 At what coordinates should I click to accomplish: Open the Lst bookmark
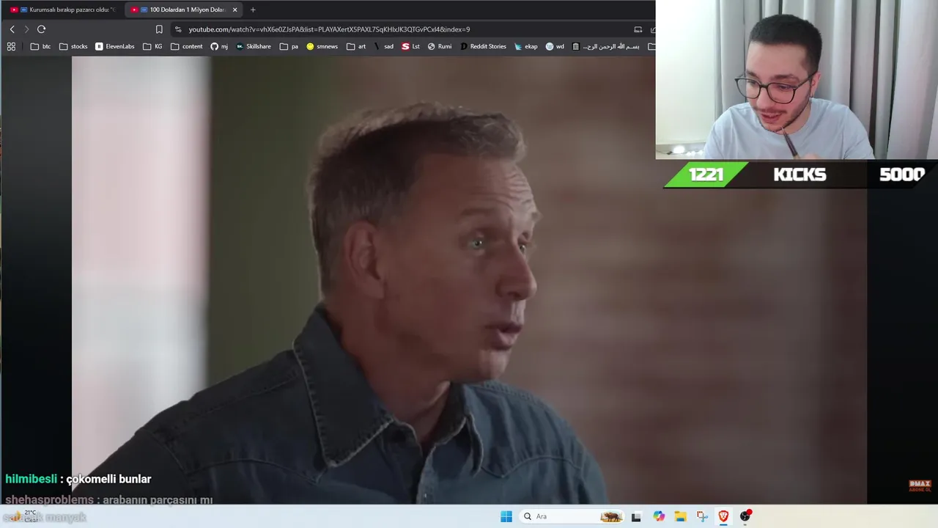click(x=411, y=46)
